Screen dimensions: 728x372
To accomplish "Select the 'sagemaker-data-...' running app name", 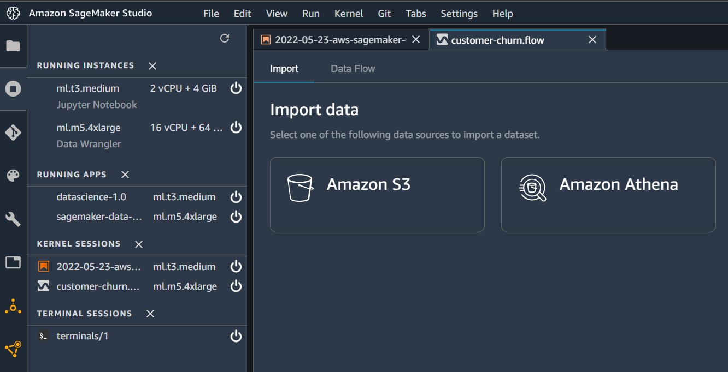I will [99, 217].
